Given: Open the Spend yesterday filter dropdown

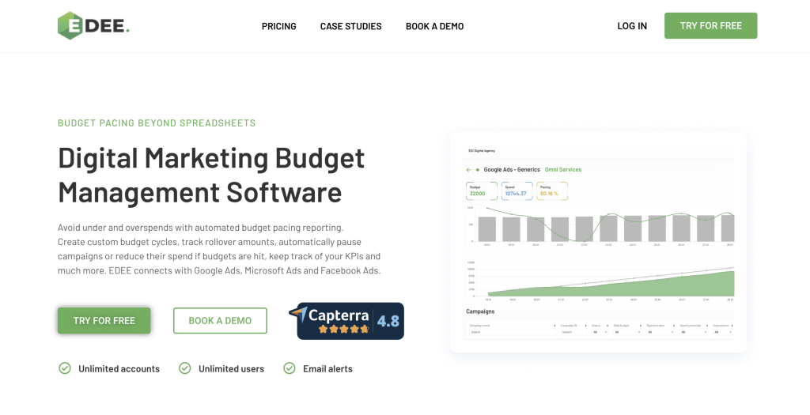Looking at the screenshot, I should (x=694, y=332).
